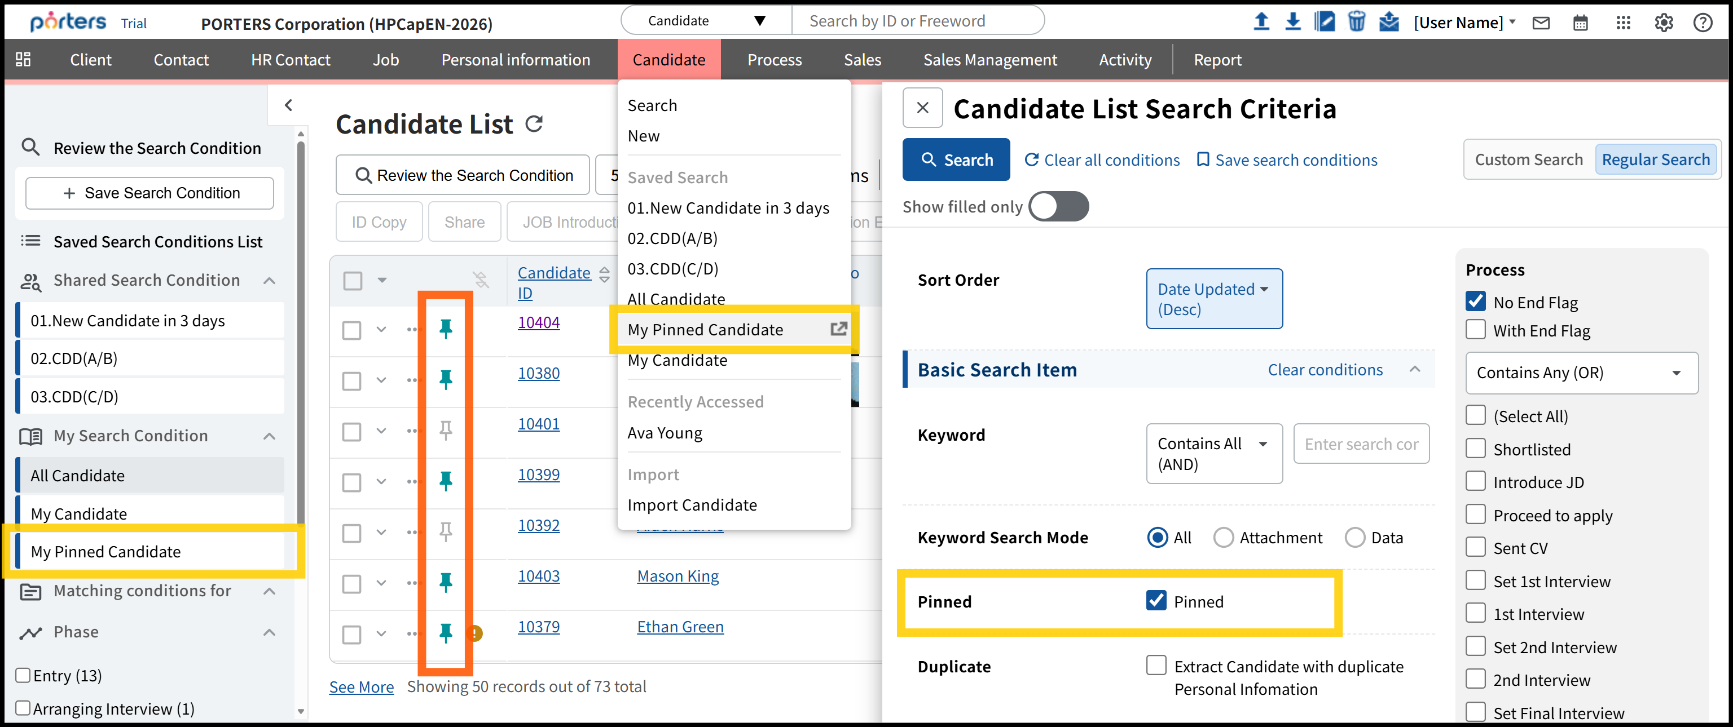This screenshot has height=727, width=1733.
Task: Select My Pinned Candidate in Candidate menu
Action: click(x=705, y=330)
